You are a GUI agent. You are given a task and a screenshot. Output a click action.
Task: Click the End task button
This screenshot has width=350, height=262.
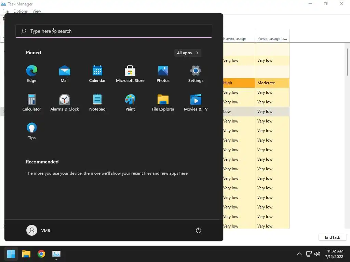[333, 237]
